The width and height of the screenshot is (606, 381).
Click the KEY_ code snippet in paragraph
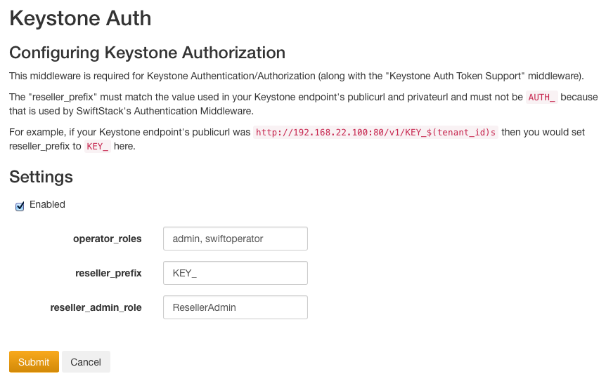[x=98, y=147]
